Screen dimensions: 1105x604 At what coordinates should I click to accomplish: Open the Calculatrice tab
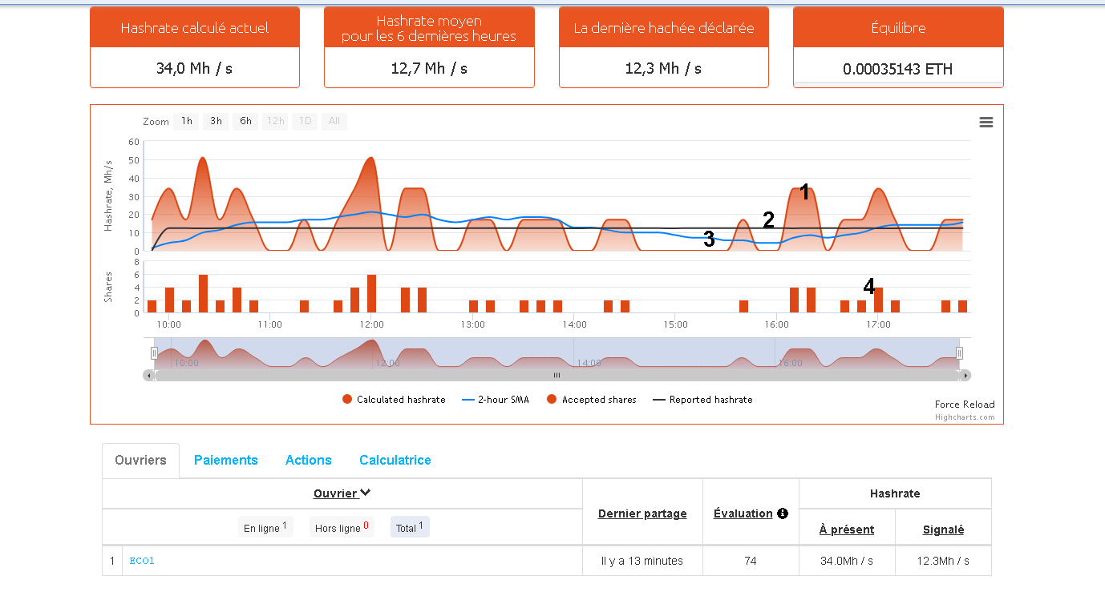395,461
